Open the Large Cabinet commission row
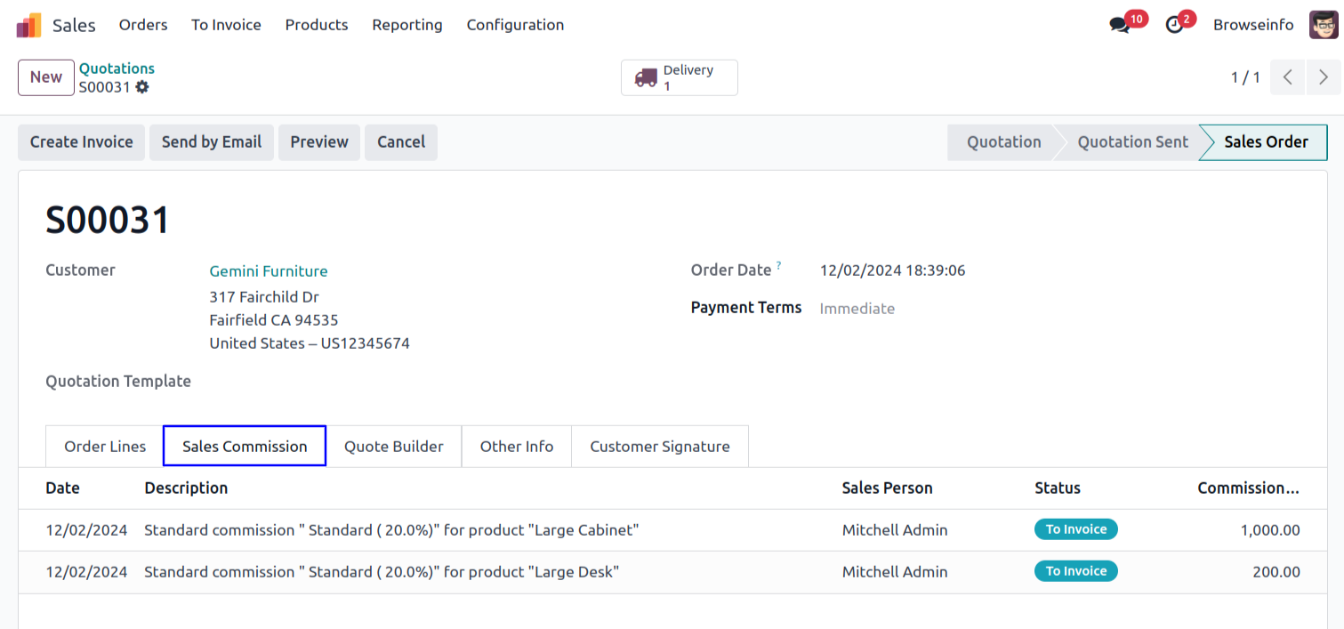Image resolution: width=1344 pixels, height=629 pixels. pos(391,530)
